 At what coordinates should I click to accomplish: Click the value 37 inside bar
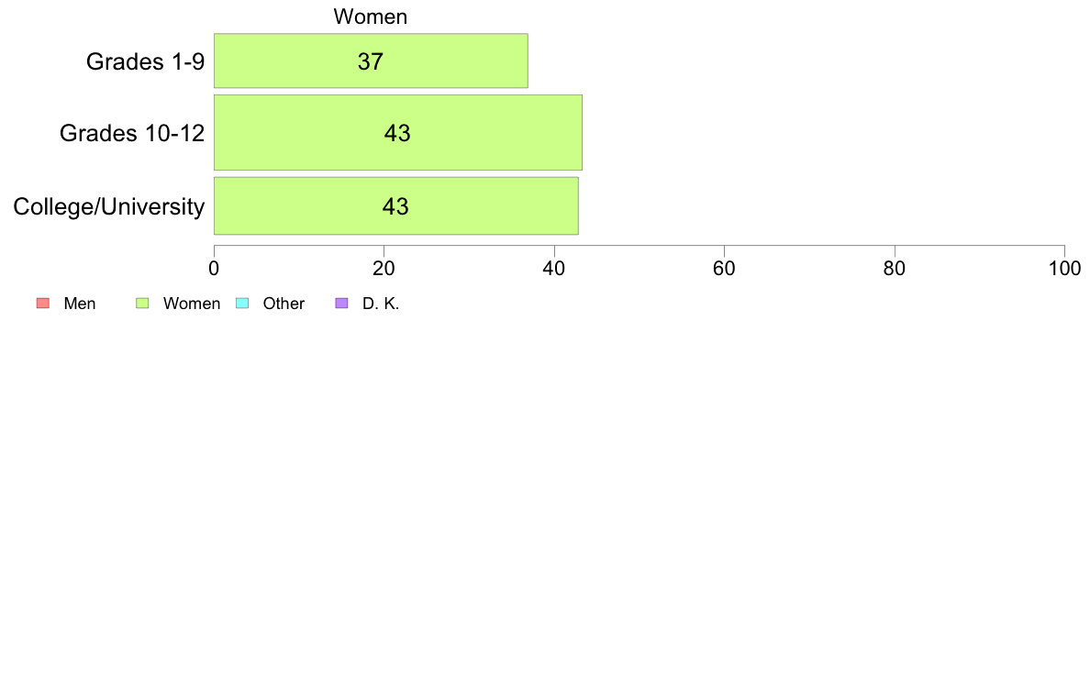[x=371, y=61]
